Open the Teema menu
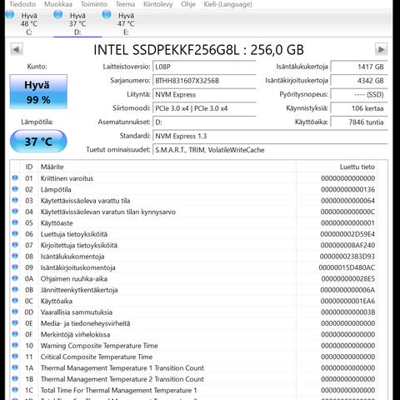Screen dimensions: 400x400 125,4
